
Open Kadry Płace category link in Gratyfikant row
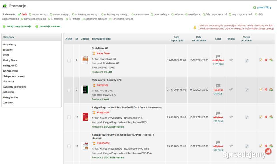click(103, 53)
